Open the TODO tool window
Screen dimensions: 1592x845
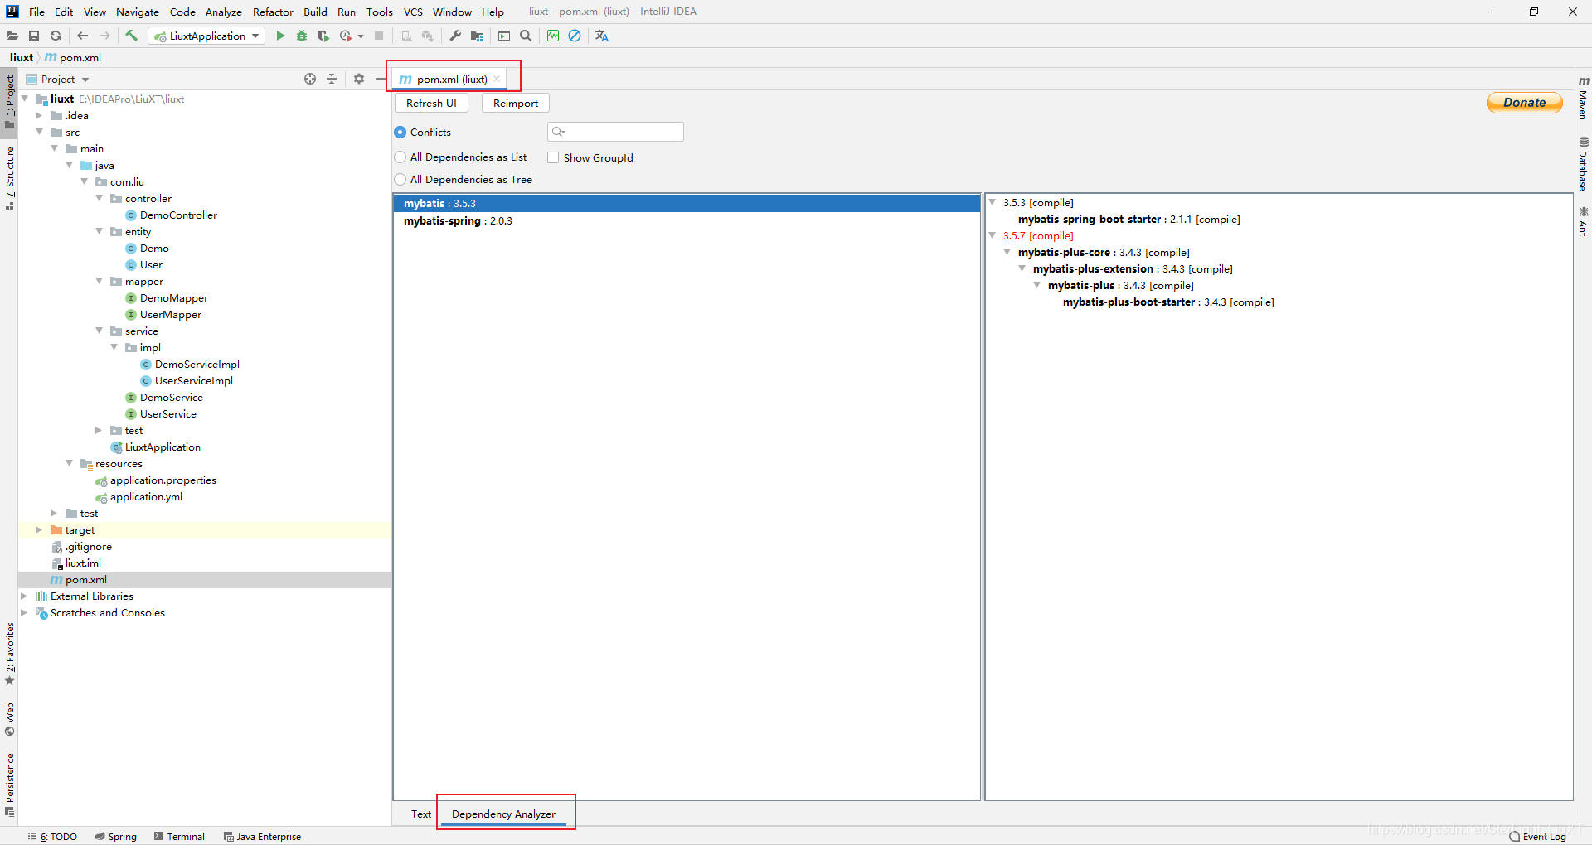pyautogui.click(x=52, y=837)
